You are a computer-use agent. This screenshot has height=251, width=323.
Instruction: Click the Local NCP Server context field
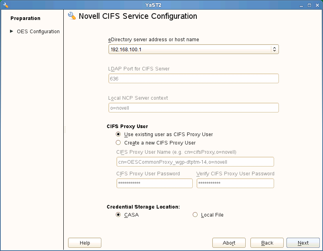click(194, 108)
